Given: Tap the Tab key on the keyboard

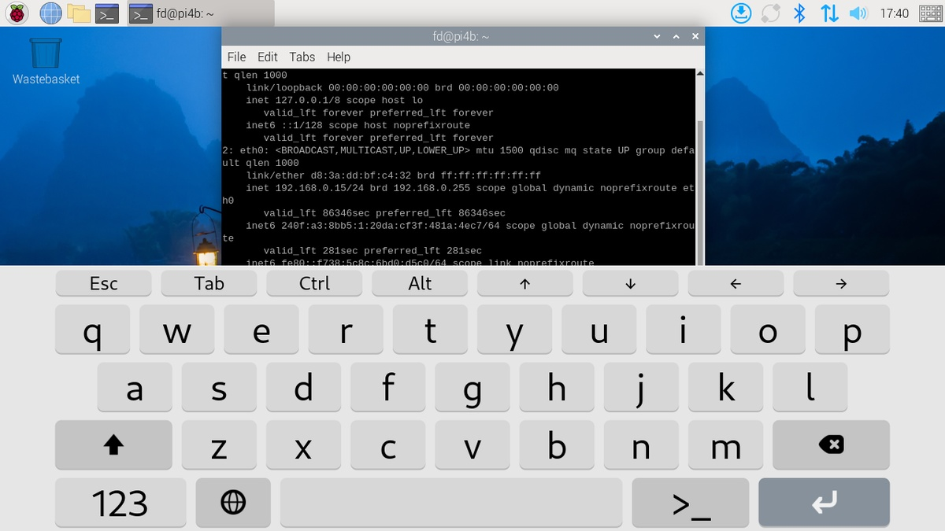Looking at the screenshot, I should tap(209, 283).
